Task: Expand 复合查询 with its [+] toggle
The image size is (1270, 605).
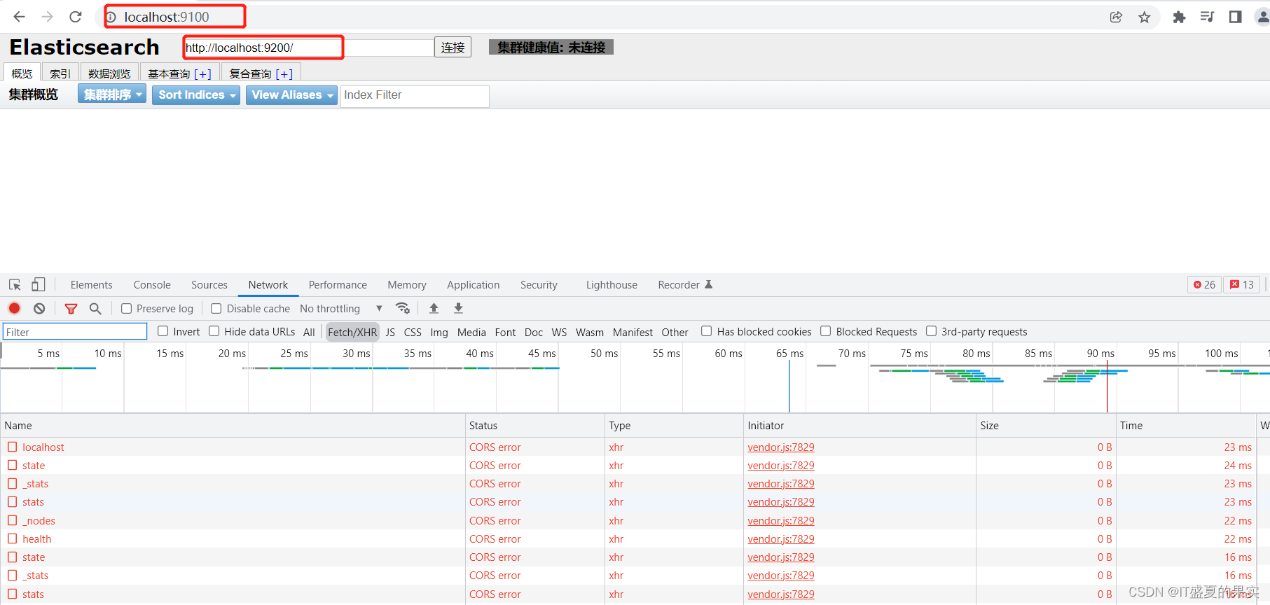Action: point(284,74)
